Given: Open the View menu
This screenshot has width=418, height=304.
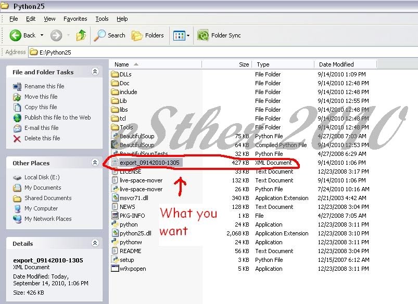Looking at the screenshot, I should point(49,19).
